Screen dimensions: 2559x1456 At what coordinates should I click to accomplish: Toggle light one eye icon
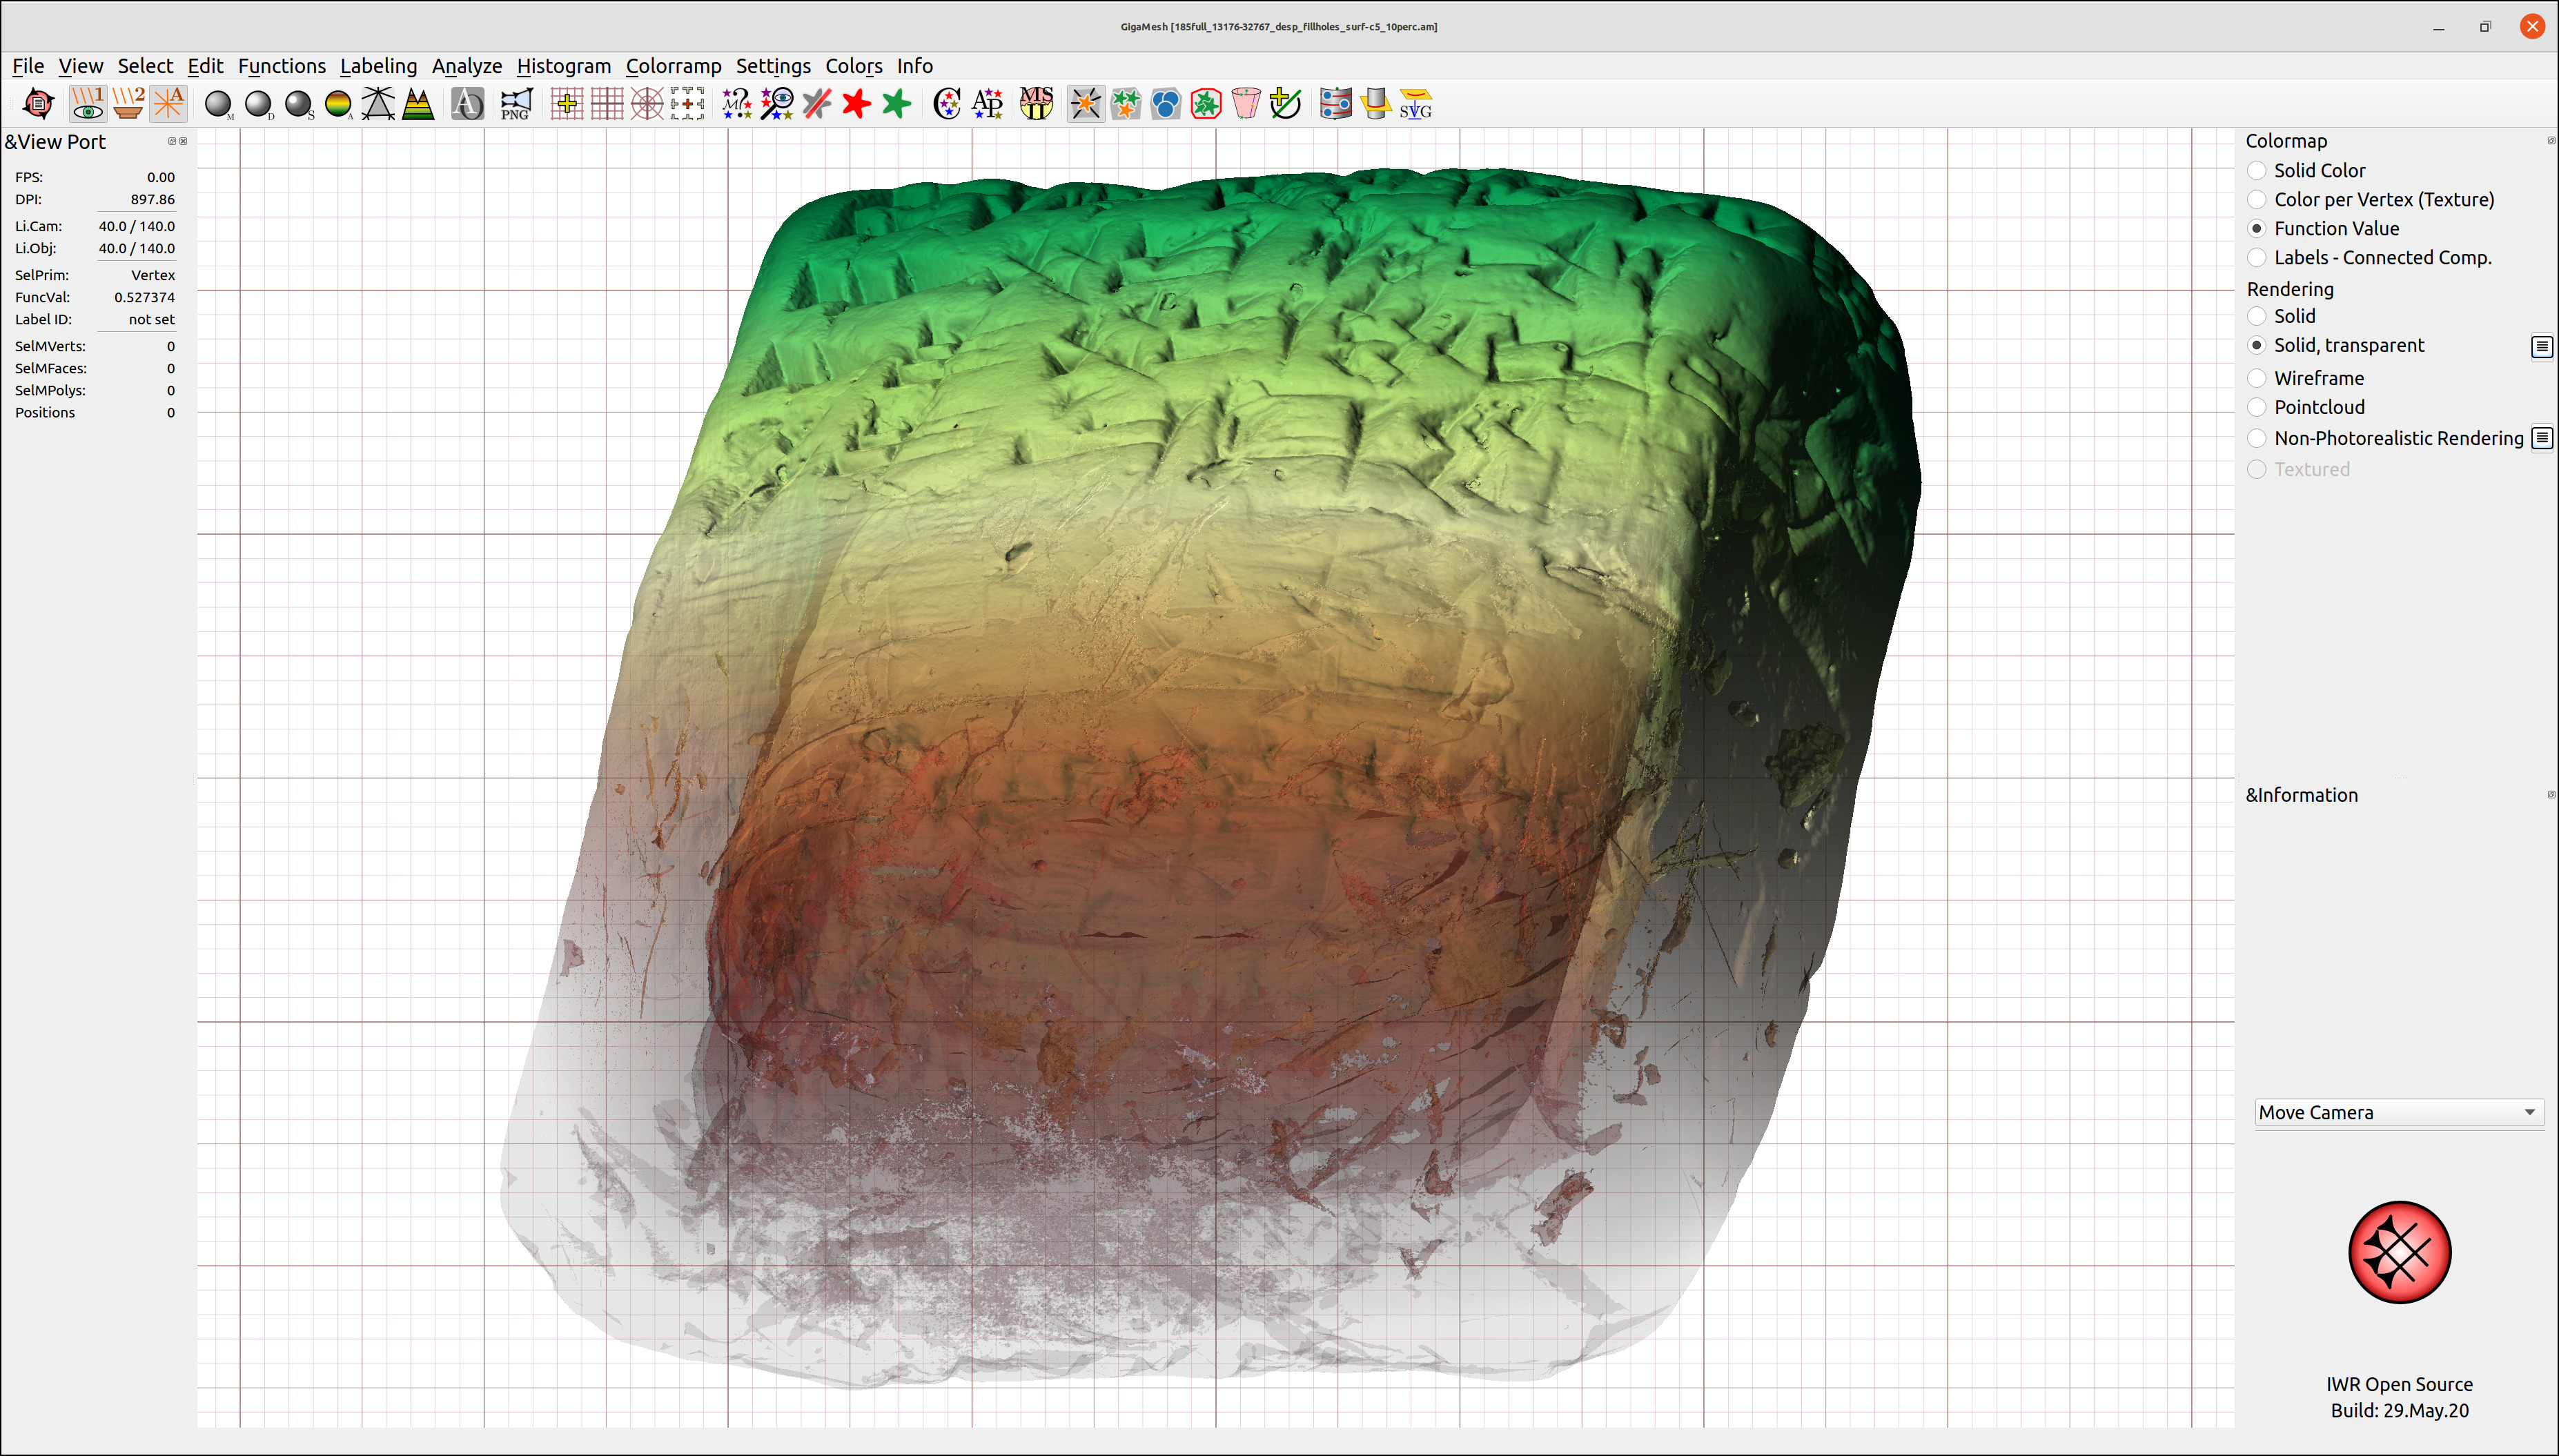tap(87, 104)
